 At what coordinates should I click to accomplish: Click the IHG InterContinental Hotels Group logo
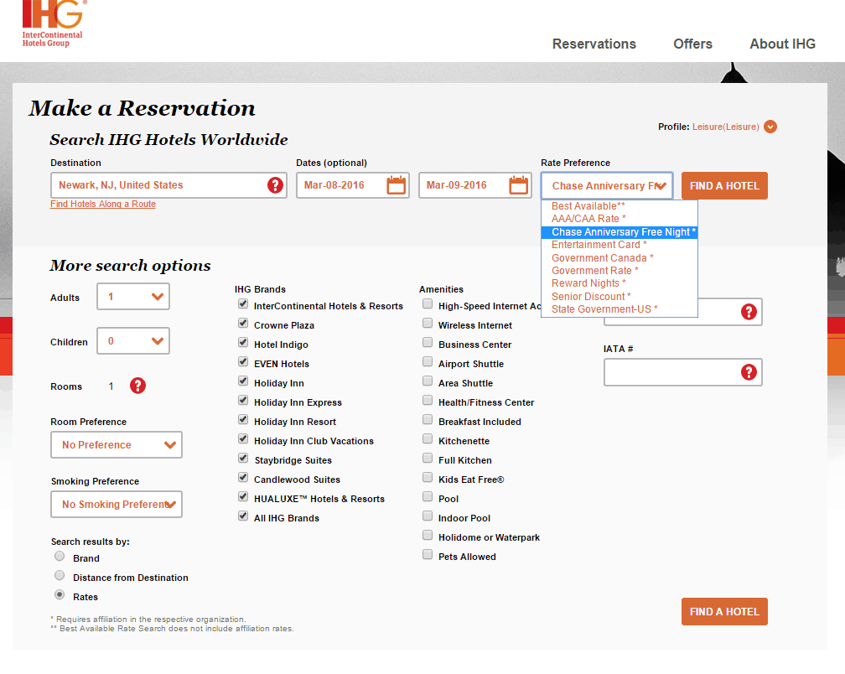tap(53, 23)
